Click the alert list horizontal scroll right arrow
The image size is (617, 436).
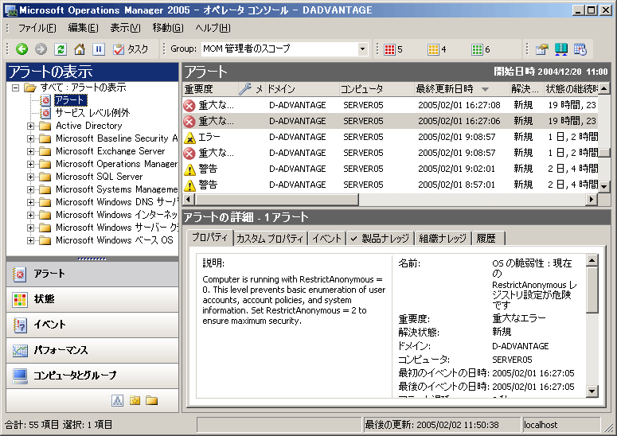click(x=591, y=200)
